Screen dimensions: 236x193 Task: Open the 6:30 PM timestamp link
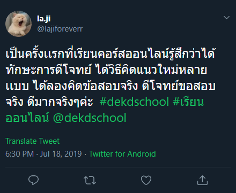click(19, 154)
